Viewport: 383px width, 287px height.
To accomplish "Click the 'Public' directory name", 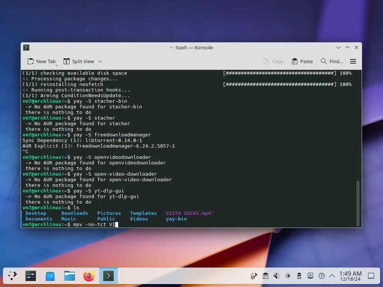I will click(x=106, y=219).
